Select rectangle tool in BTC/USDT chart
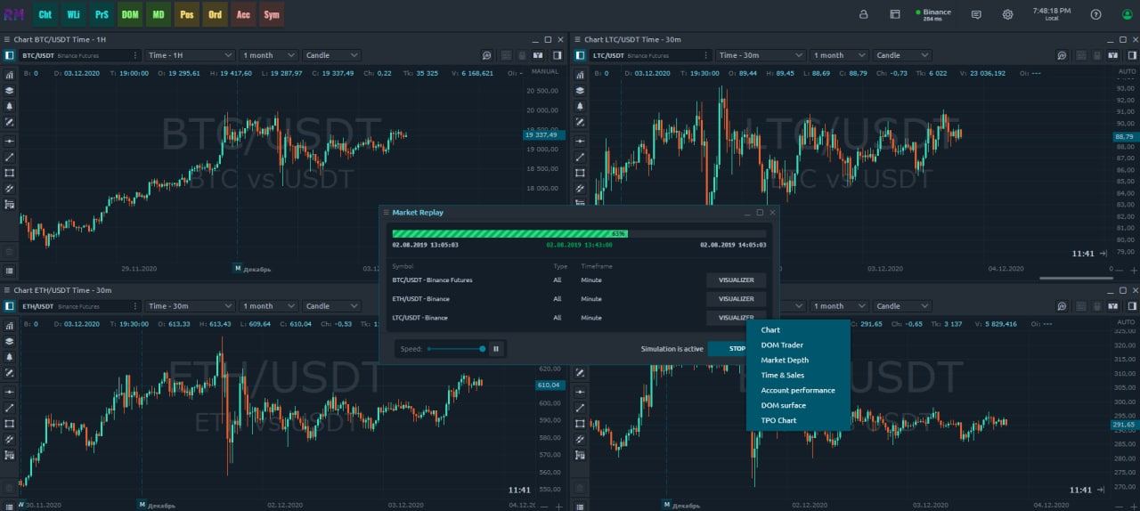Screen dimensions: 1140x511 point(9,173)
